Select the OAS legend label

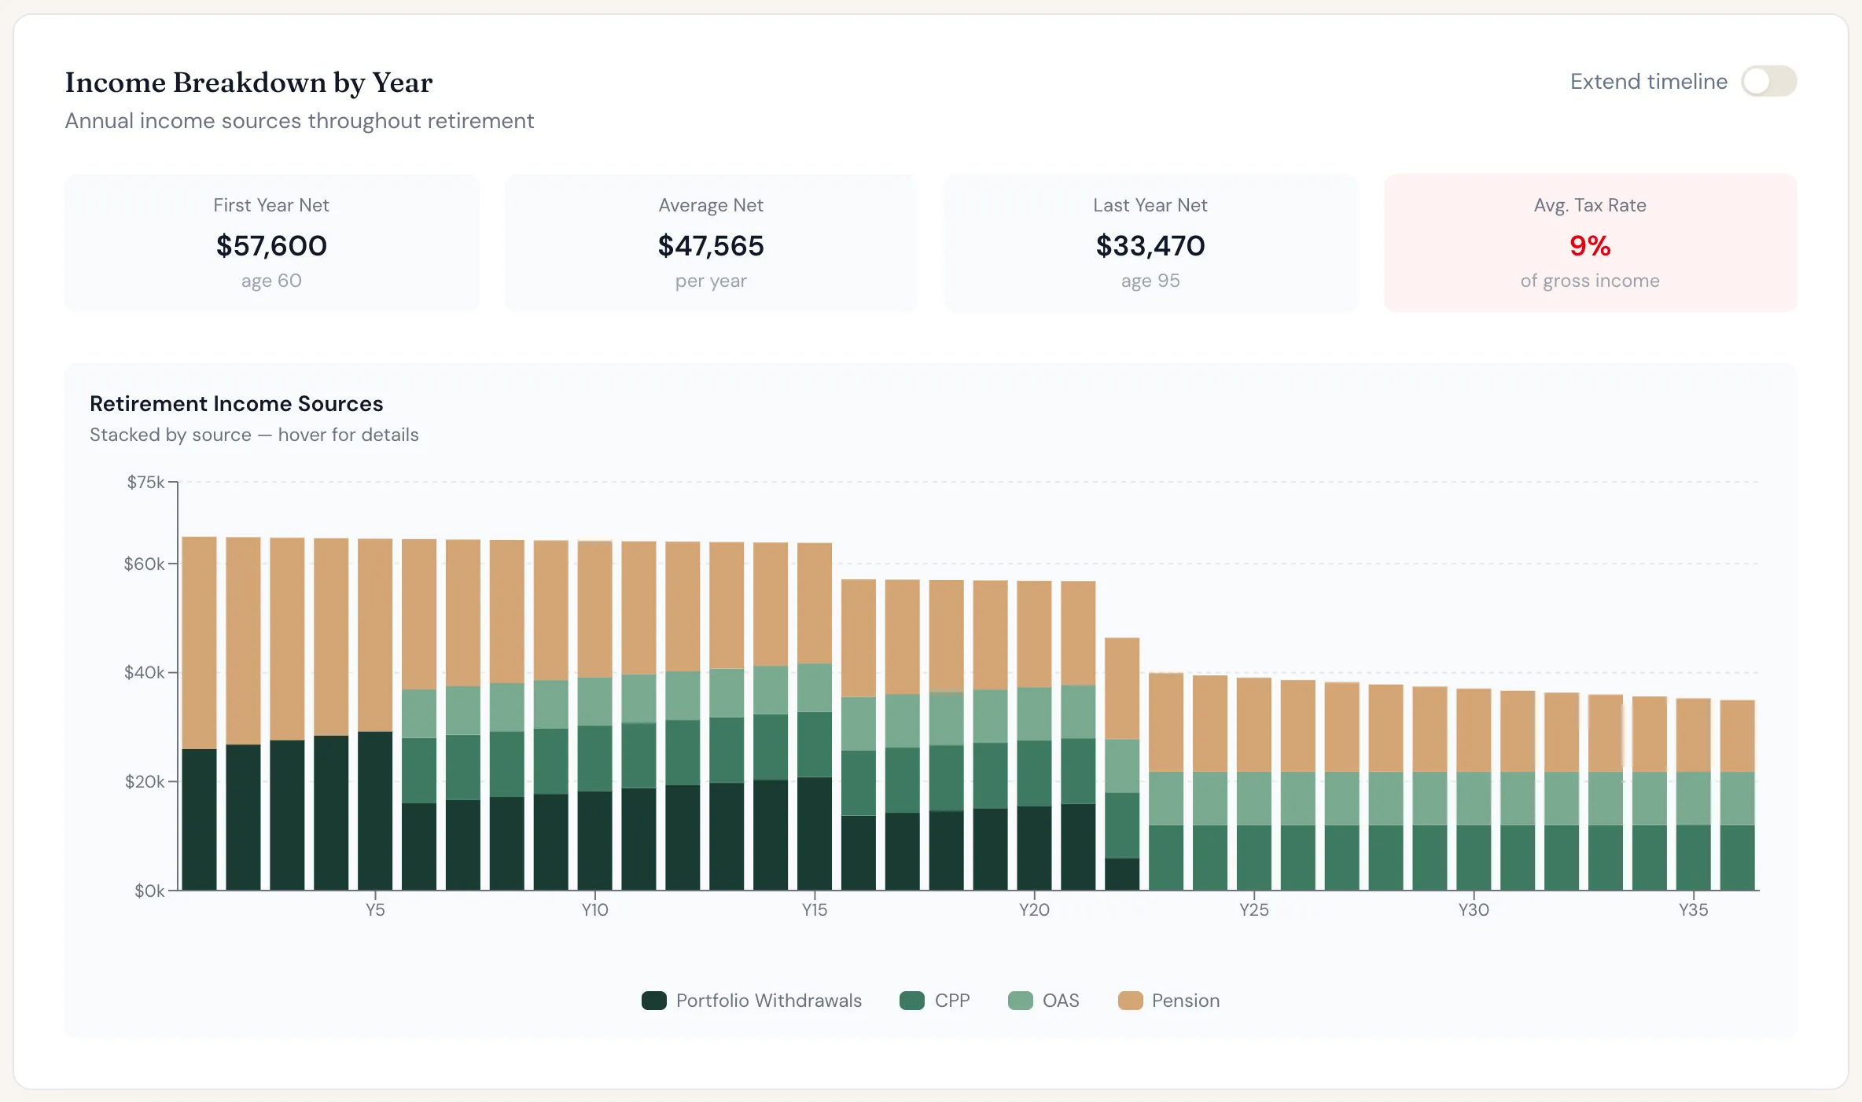(x=1061, y=1001)
